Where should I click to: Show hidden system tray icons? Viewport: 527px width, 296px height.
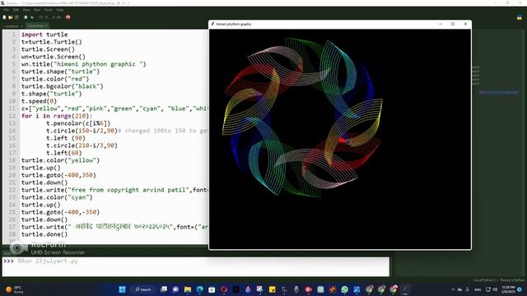pos(453,289)
